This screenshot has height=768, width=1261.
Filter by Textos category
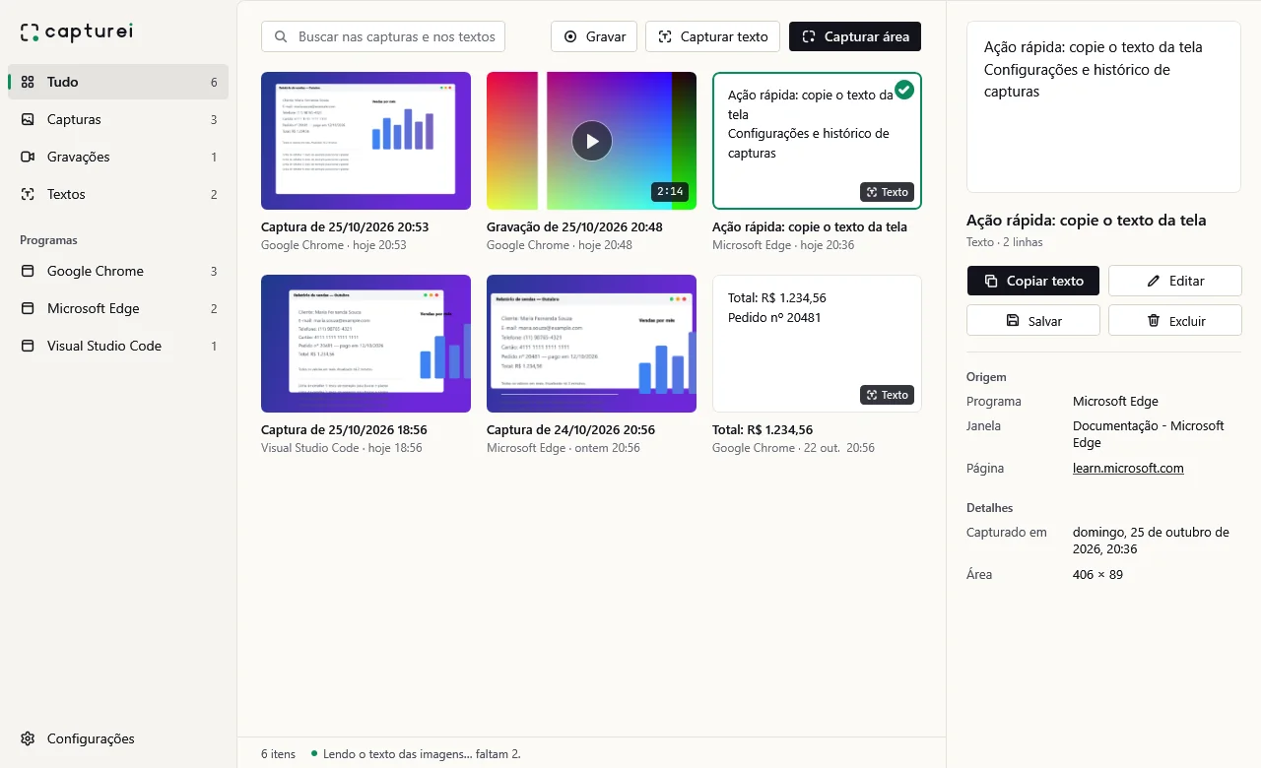[x=118, y=194]
